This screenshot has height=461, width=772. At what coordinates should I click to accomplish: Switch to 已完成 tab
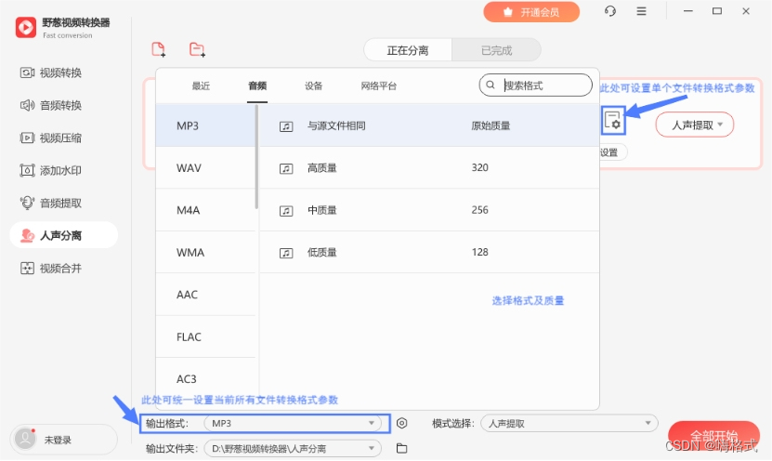pos(496,50)
